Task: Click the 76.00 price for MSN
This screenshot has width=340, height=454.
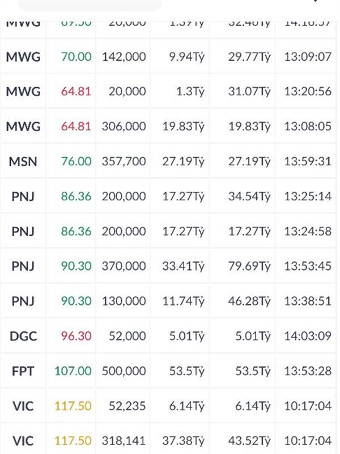Action: 76,161
